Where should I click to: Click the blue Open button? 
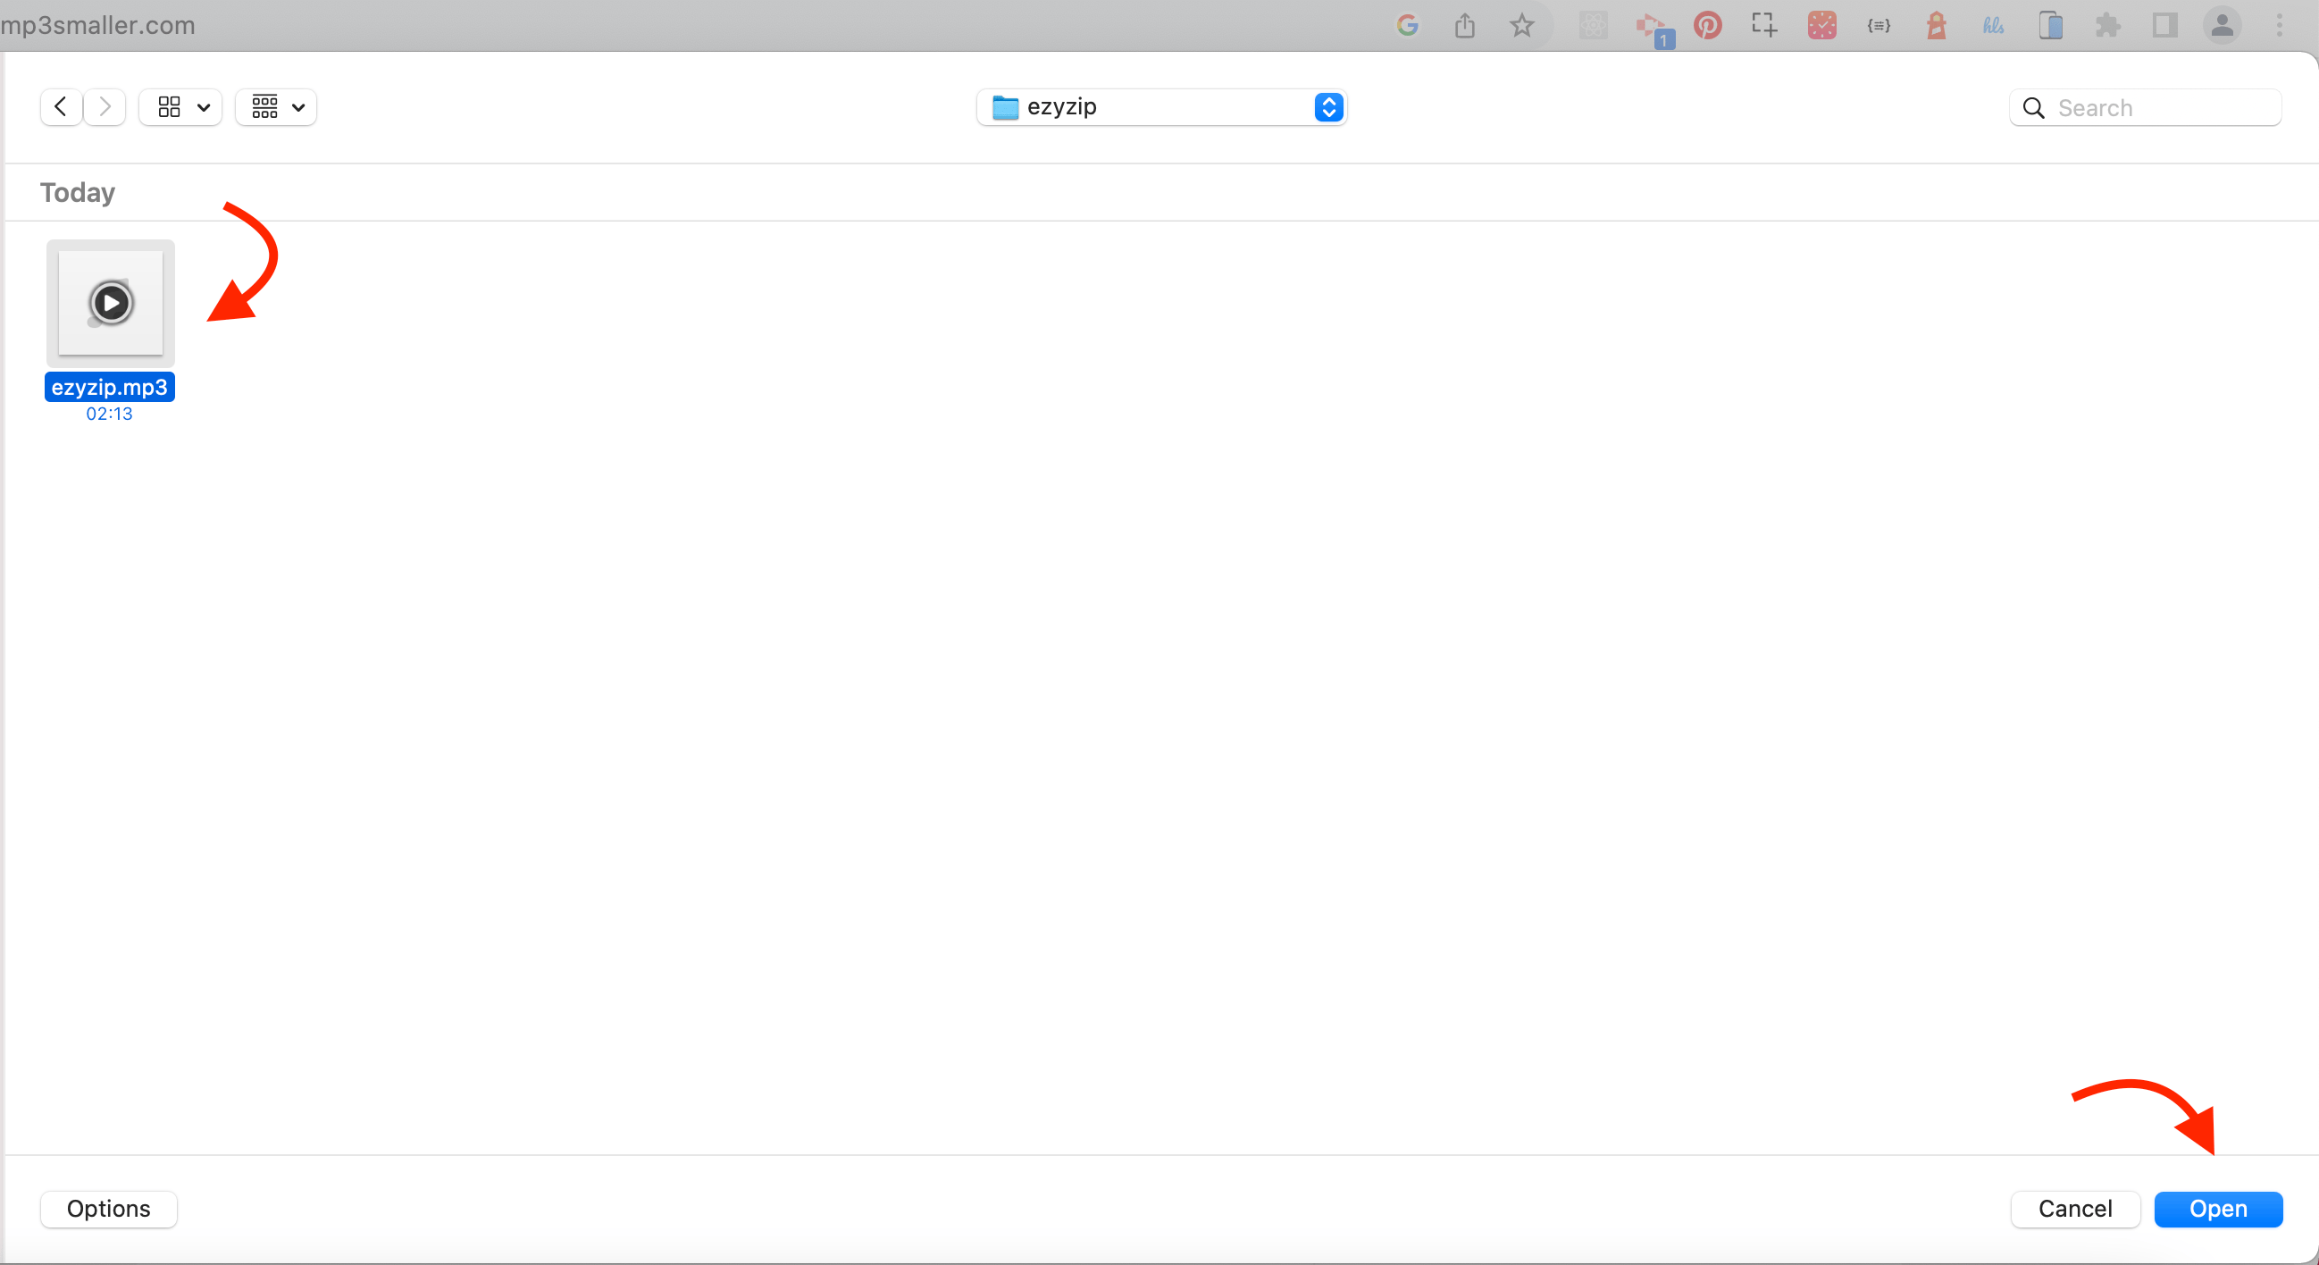point(2217,1209)
